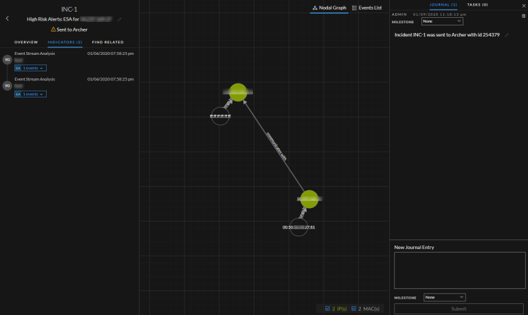Show the Events List view
This screenshot has height=315, width=528.
tap(366, 8)
